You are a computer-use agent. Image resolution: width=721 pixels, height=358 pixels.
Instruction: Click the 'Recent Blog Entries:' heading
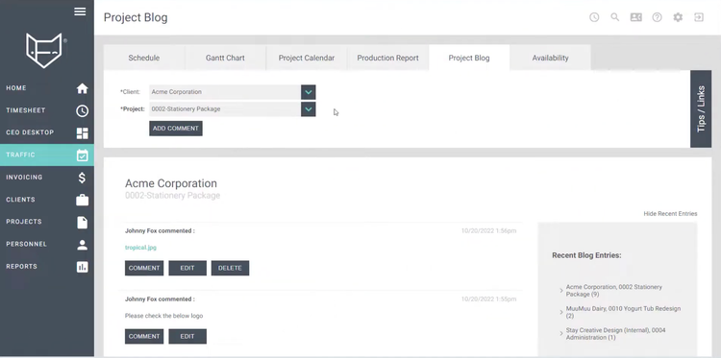[586, 255]
